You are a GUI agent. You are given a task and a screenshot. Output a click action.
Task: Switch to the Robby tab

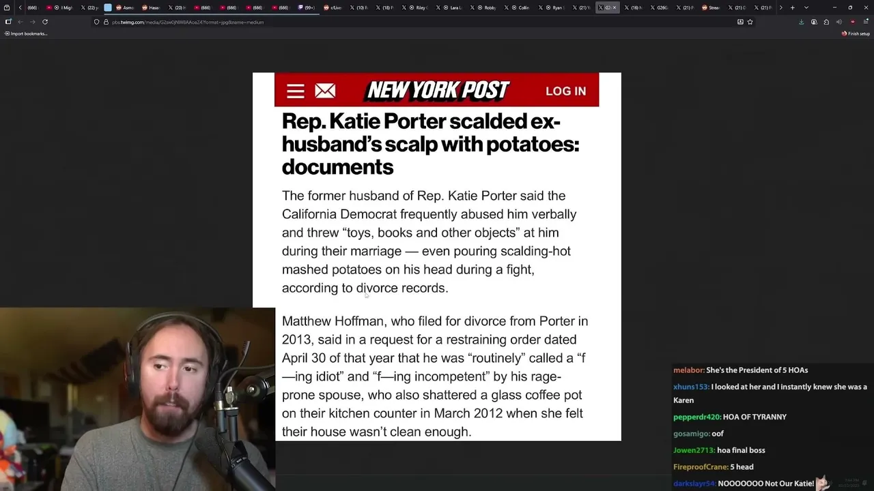483,8
